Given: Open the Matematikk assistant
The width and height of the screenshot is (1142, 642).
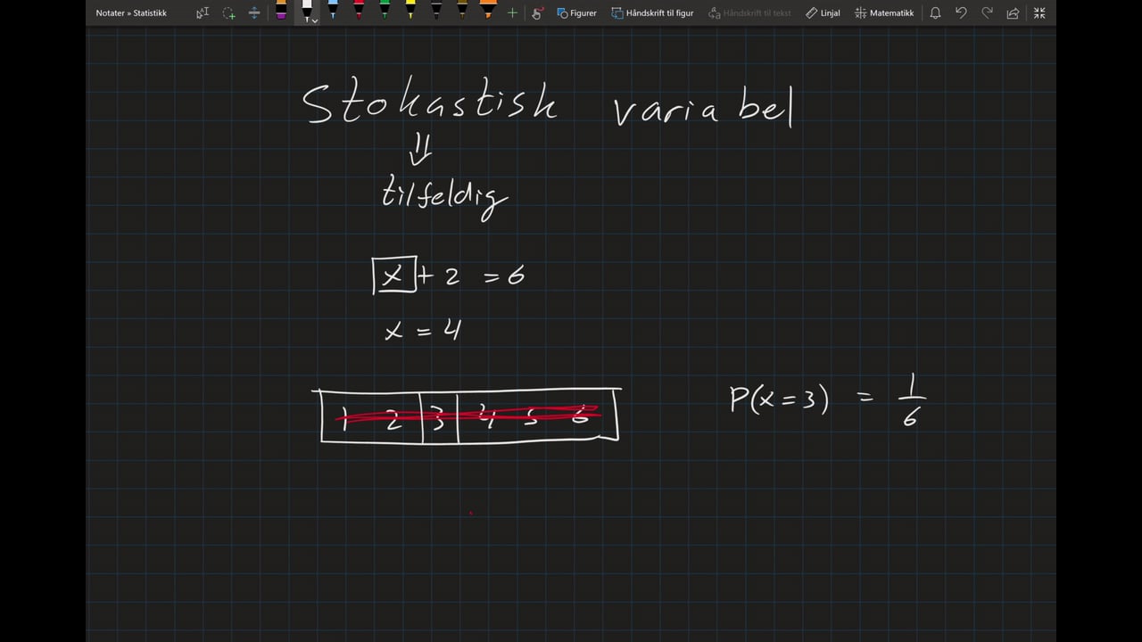Looking at the screenshot, I should coord(884,12).
